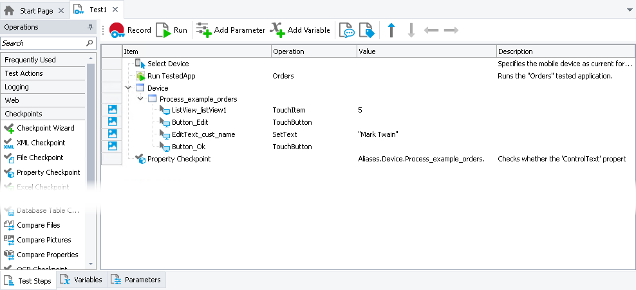Collapse the Device node
Image resolution: width=636 pixels, height=290 pixels.
coord(129,88)
